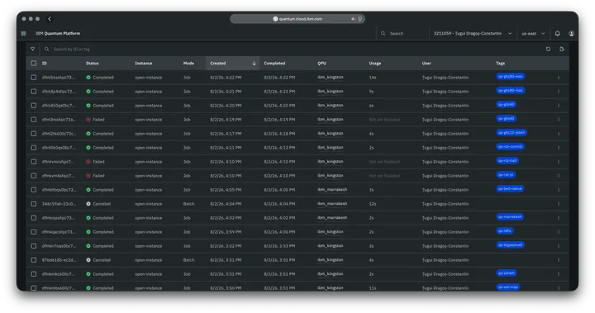Open the table filter funnel icon
The image size is (595, 313).
point(32,49)
